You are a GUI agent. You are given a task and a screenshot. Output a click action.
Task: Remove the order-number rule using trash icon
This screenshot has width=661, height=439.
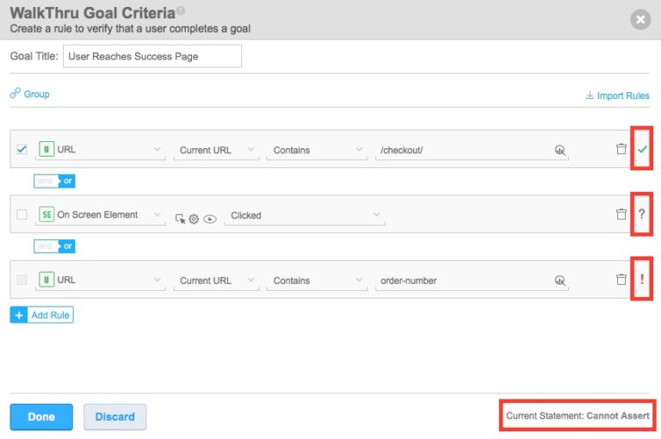[621, 280]
